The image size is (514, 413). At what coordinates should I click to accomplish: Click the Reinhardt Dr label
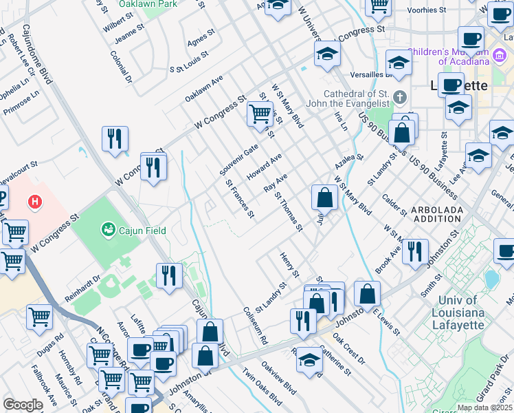click(x=82, y=289)
